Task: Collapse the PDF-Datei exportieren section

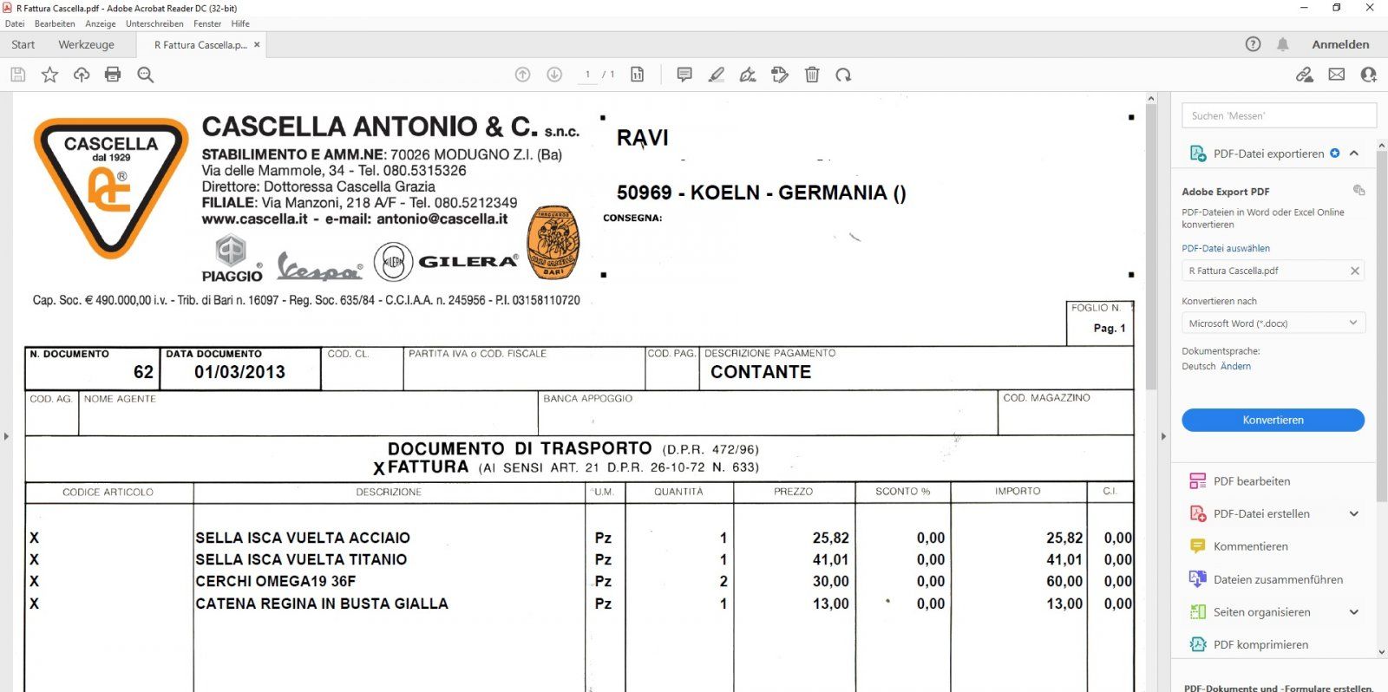Action: [1354, 153]
